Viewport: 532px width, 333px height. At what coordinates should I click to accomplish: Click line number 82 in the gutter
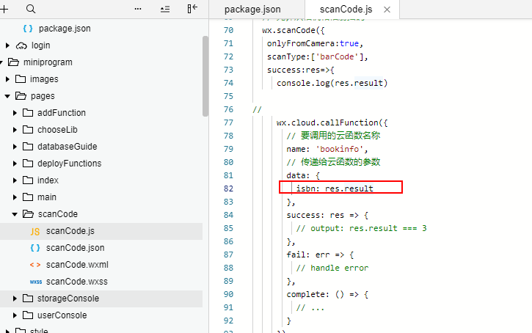point(228,189)
